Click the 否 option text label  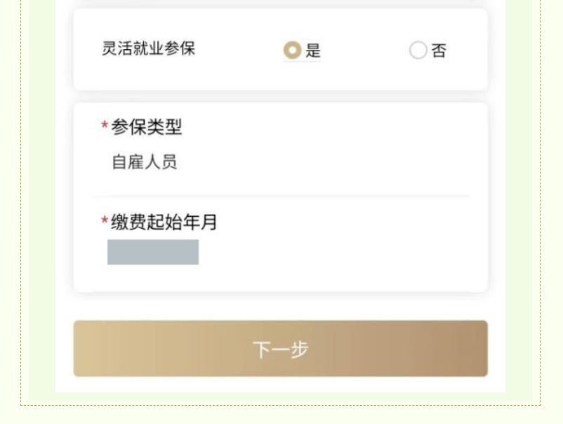tap(439, 51)
